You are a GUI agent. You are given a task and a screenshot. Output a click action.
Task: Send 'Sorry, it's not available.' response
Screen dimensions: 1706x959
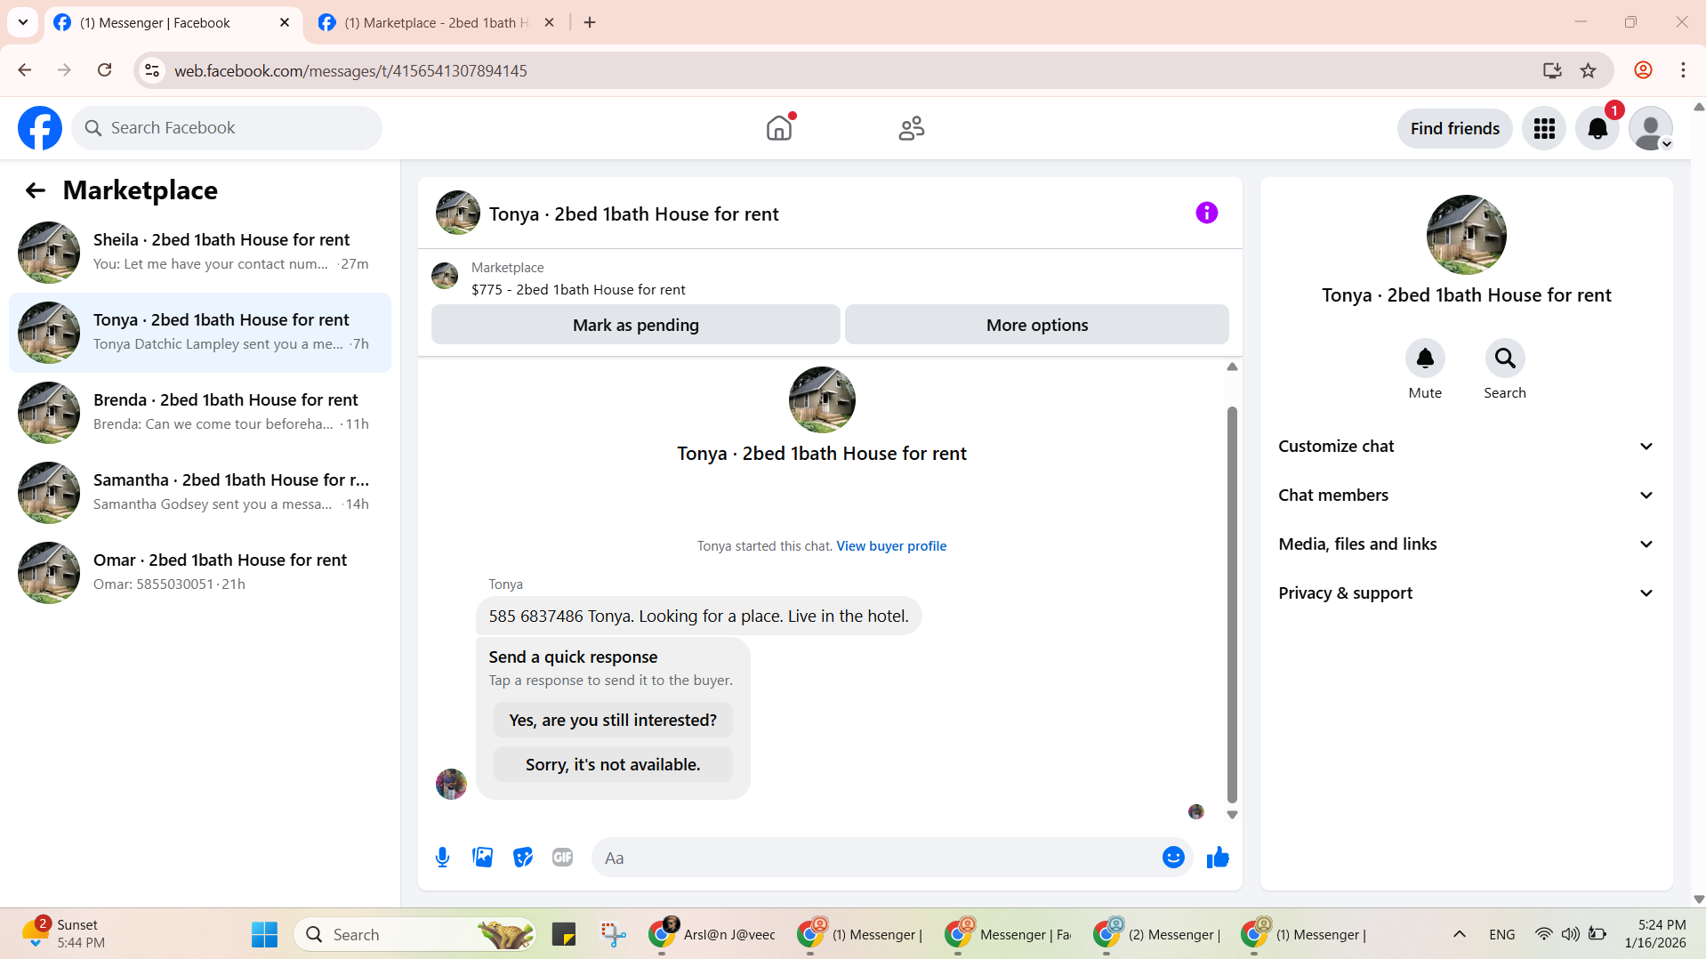(x=613, y=764)
